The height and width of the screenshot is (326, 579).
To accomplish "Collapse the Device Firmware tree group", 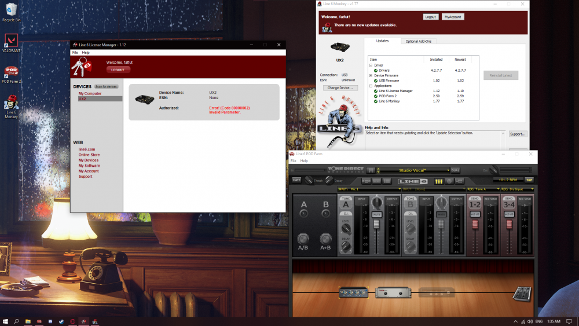I will [x=371, y=75].
